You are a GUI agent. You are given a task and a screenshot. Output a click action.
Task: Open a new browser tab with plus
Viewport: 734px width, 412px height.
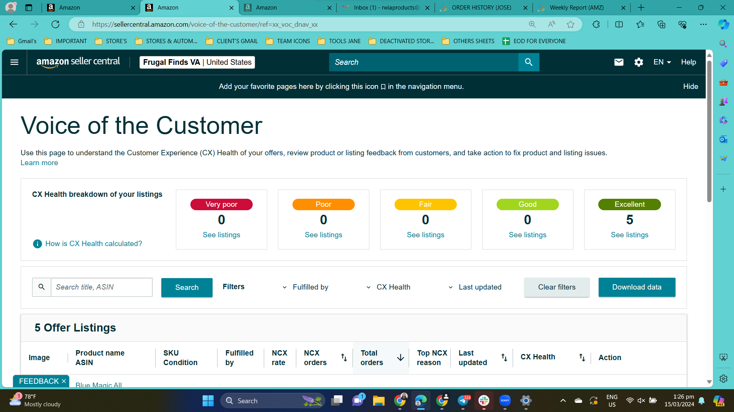(x=641, y=8)
